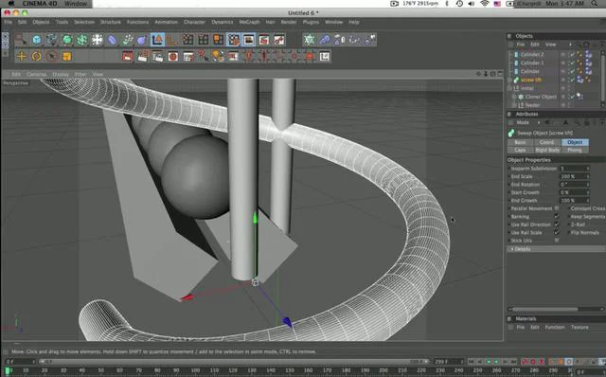Select the Move tool cross icon
The width and height of the screenshot is (606, 377).
pyautogui.click(x=21, y=57)
